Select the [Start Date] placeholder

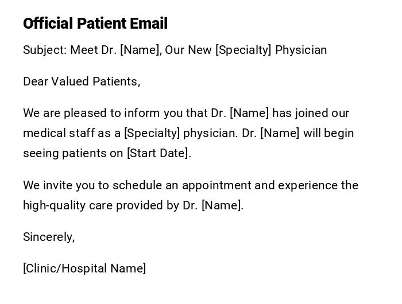159,153
